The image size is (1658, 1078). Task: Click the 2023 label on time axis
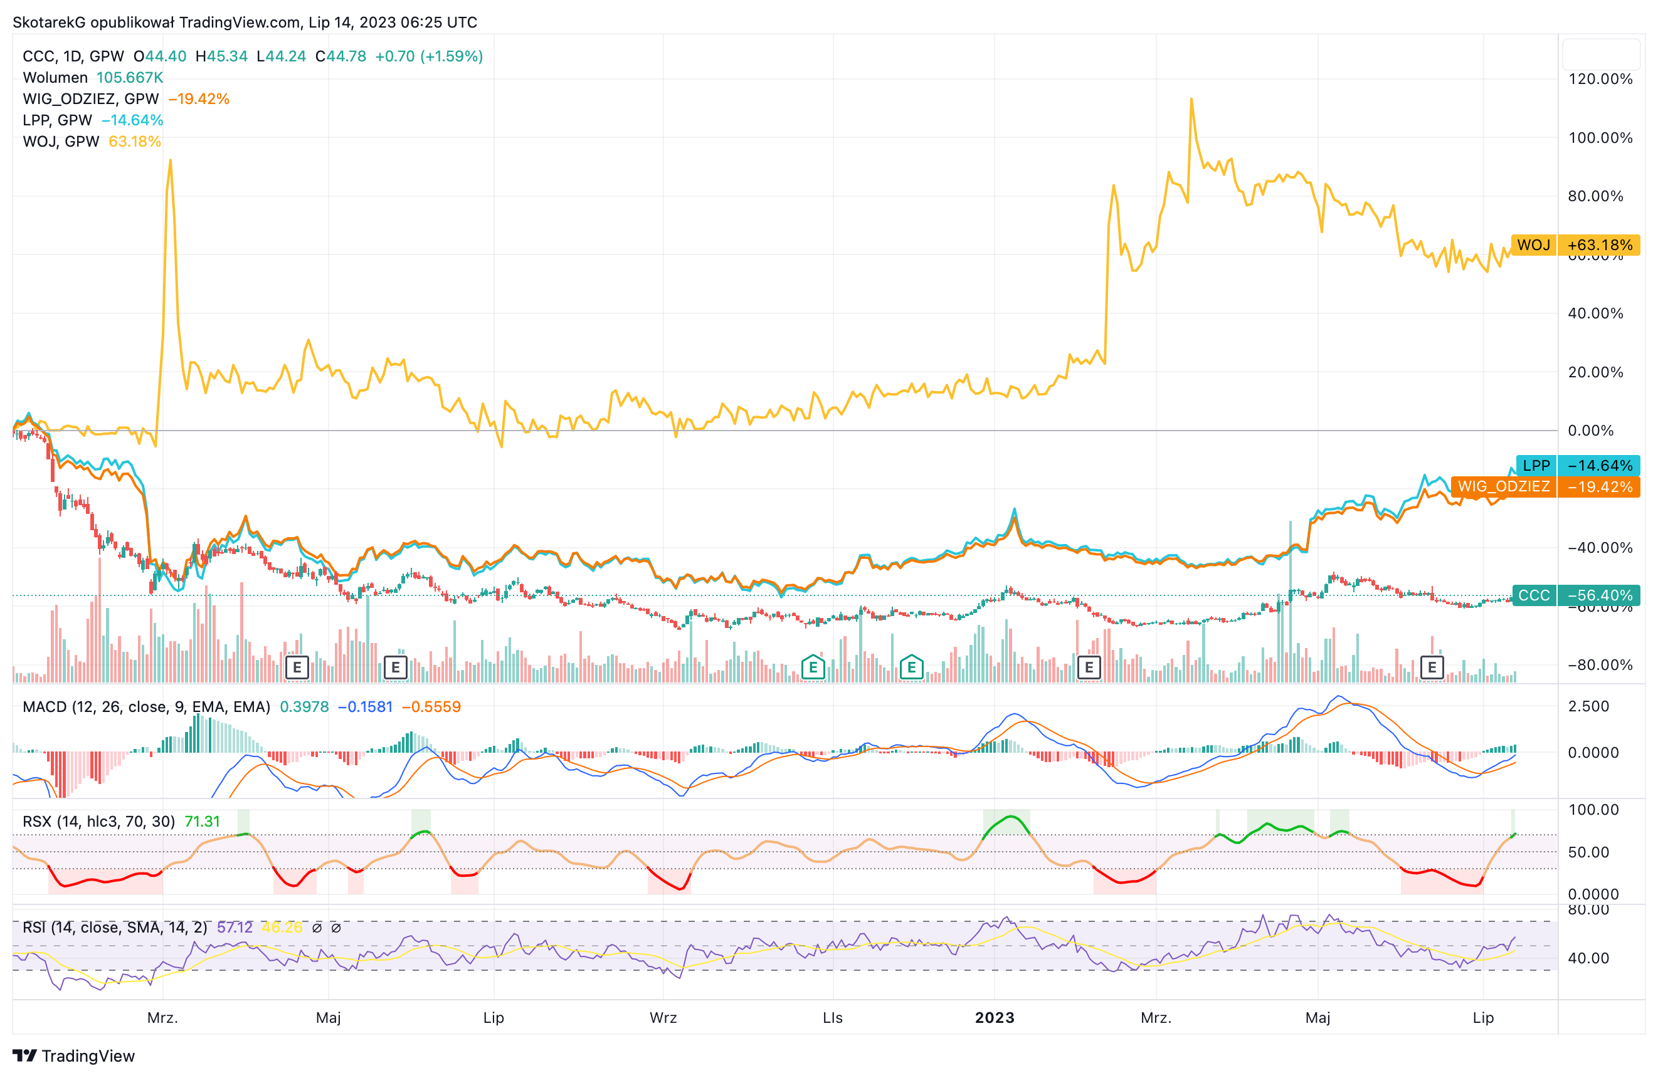995,1017
